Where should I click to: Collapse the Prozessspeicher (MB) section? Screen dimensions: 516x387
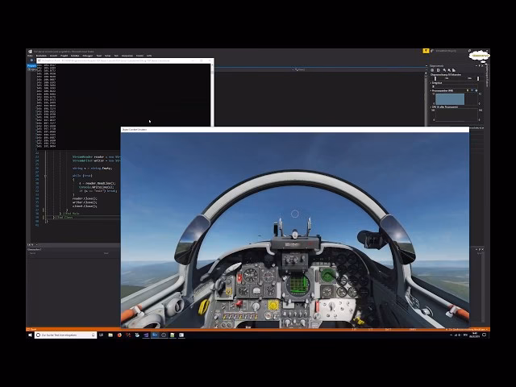pyautogui.click(x=431, y=90)
